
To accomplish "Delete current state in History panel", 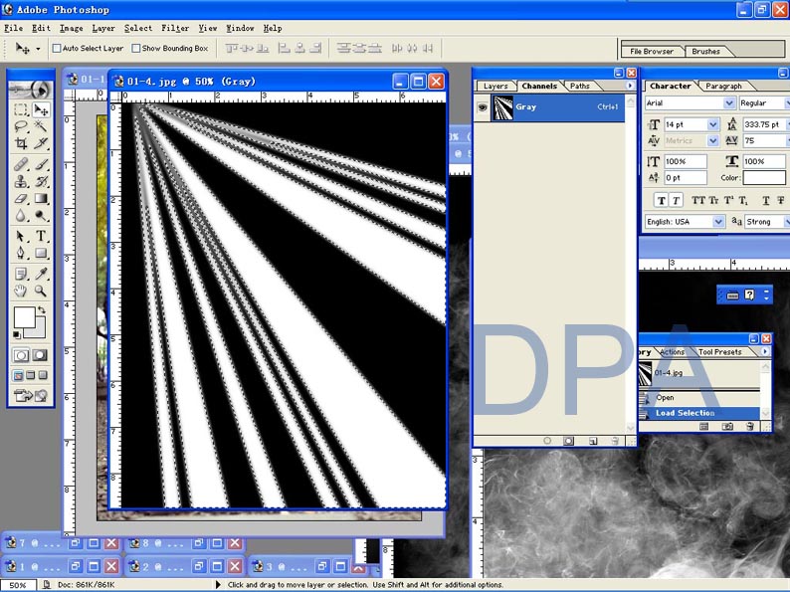I will tap(750, 426).
